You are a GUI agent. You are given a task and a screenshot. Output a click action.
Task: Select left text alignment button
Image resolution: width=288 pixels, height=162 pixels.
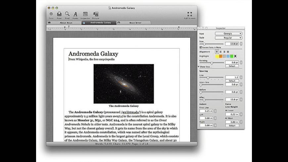point(217,52)
